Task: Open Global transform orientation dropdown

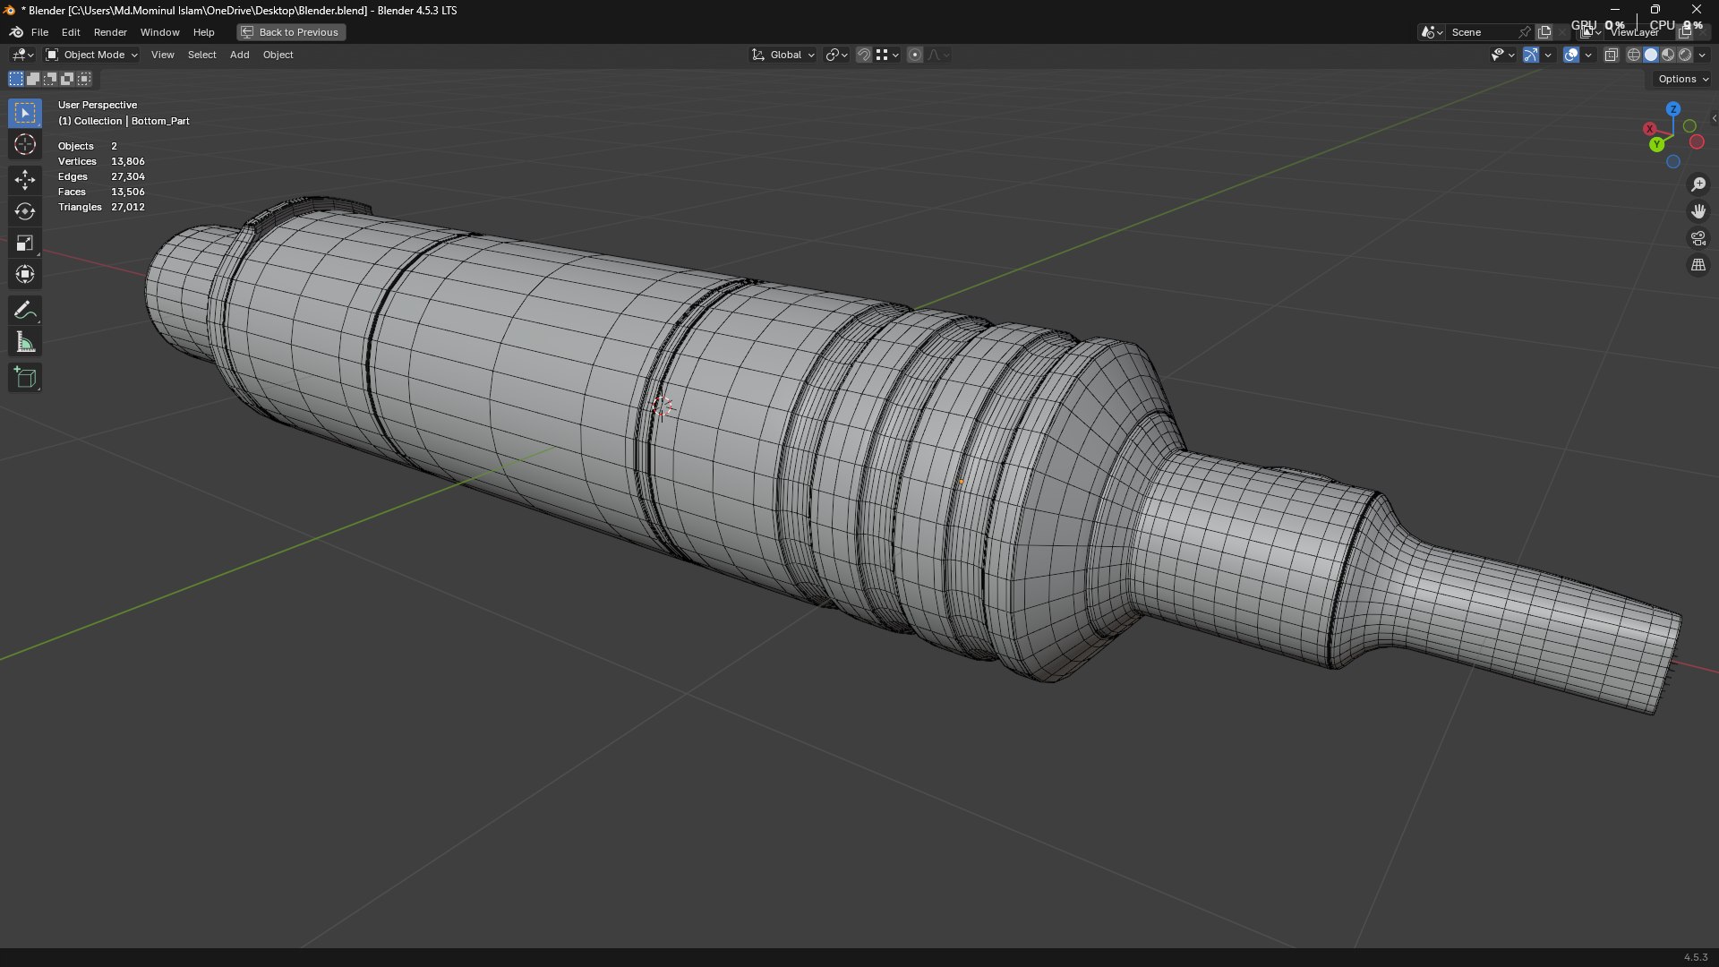Action: (x=783, y=55)
